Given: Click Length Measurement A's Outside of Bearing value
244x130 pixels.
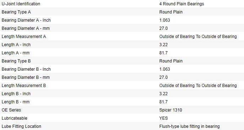Looking at the screenshot, I should tap(198, 37).
